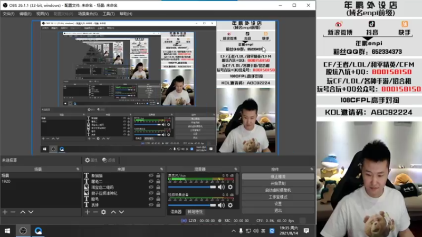Click the audio mixer vertical scrollbar
Screen dimensions: 422x237
237,184
